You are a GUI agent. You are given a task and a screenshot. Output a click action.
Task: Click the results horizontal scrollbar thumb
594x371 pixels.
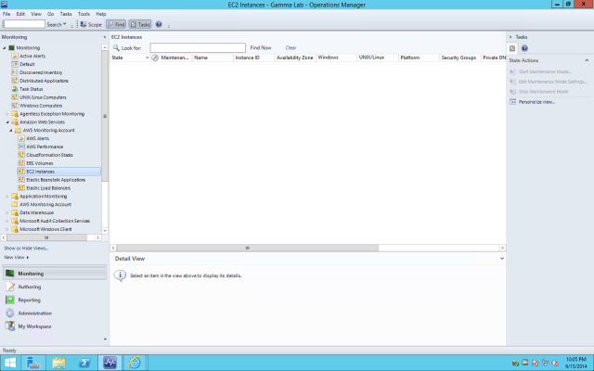tap(248, 248)
